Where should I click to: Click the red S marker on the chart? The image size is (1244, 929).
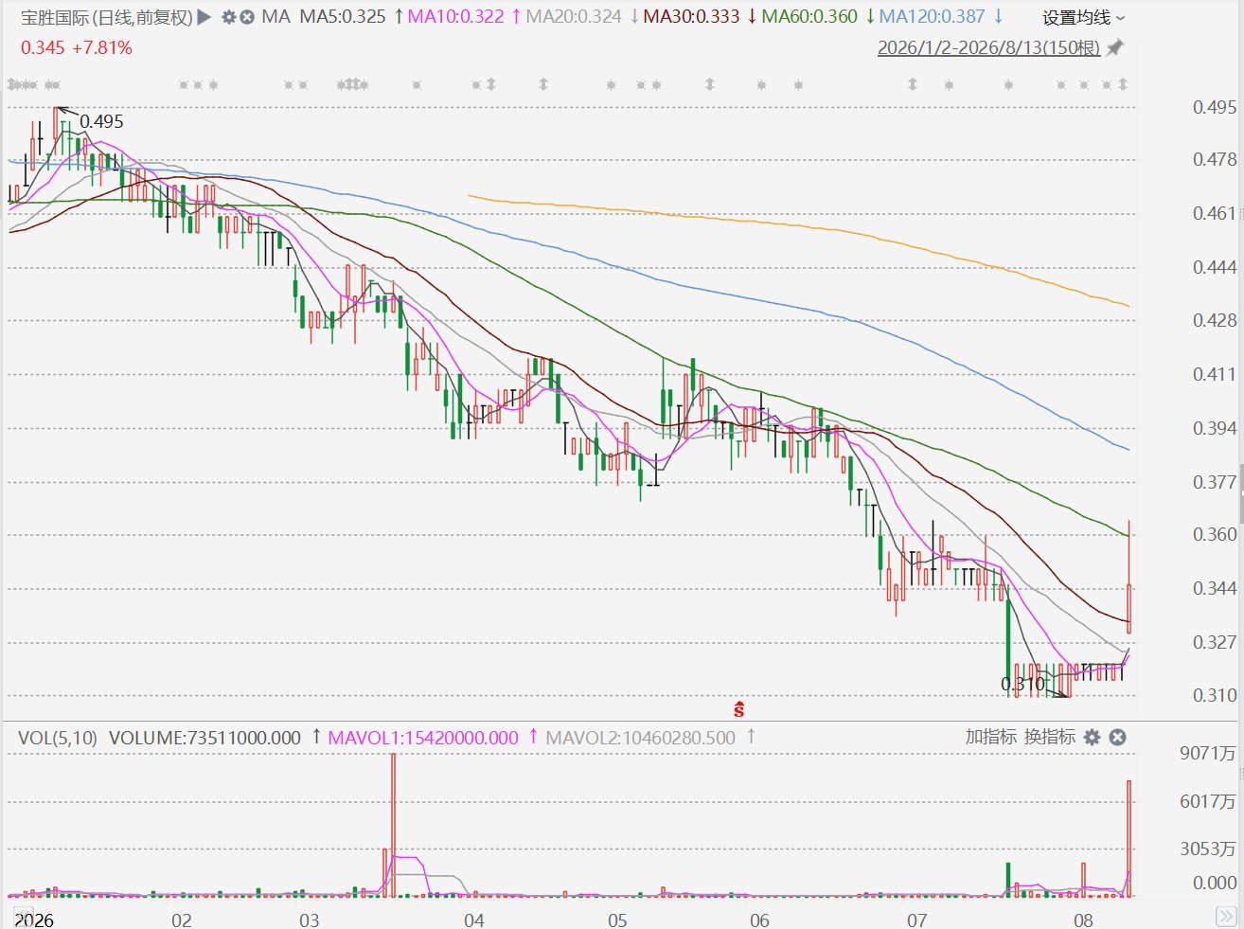tap(738, 709)
